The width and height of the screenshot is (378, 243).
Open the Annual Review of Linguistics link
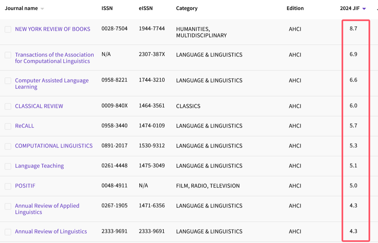(x=51, y=231)
